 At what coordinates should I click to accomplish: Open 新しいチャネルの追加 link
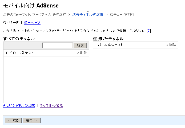coord(19,105)
